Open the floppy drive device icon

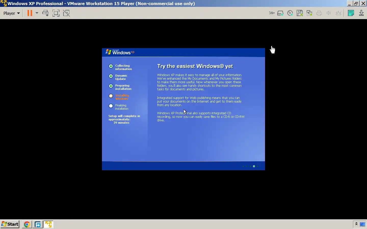[x=300, y=13]
